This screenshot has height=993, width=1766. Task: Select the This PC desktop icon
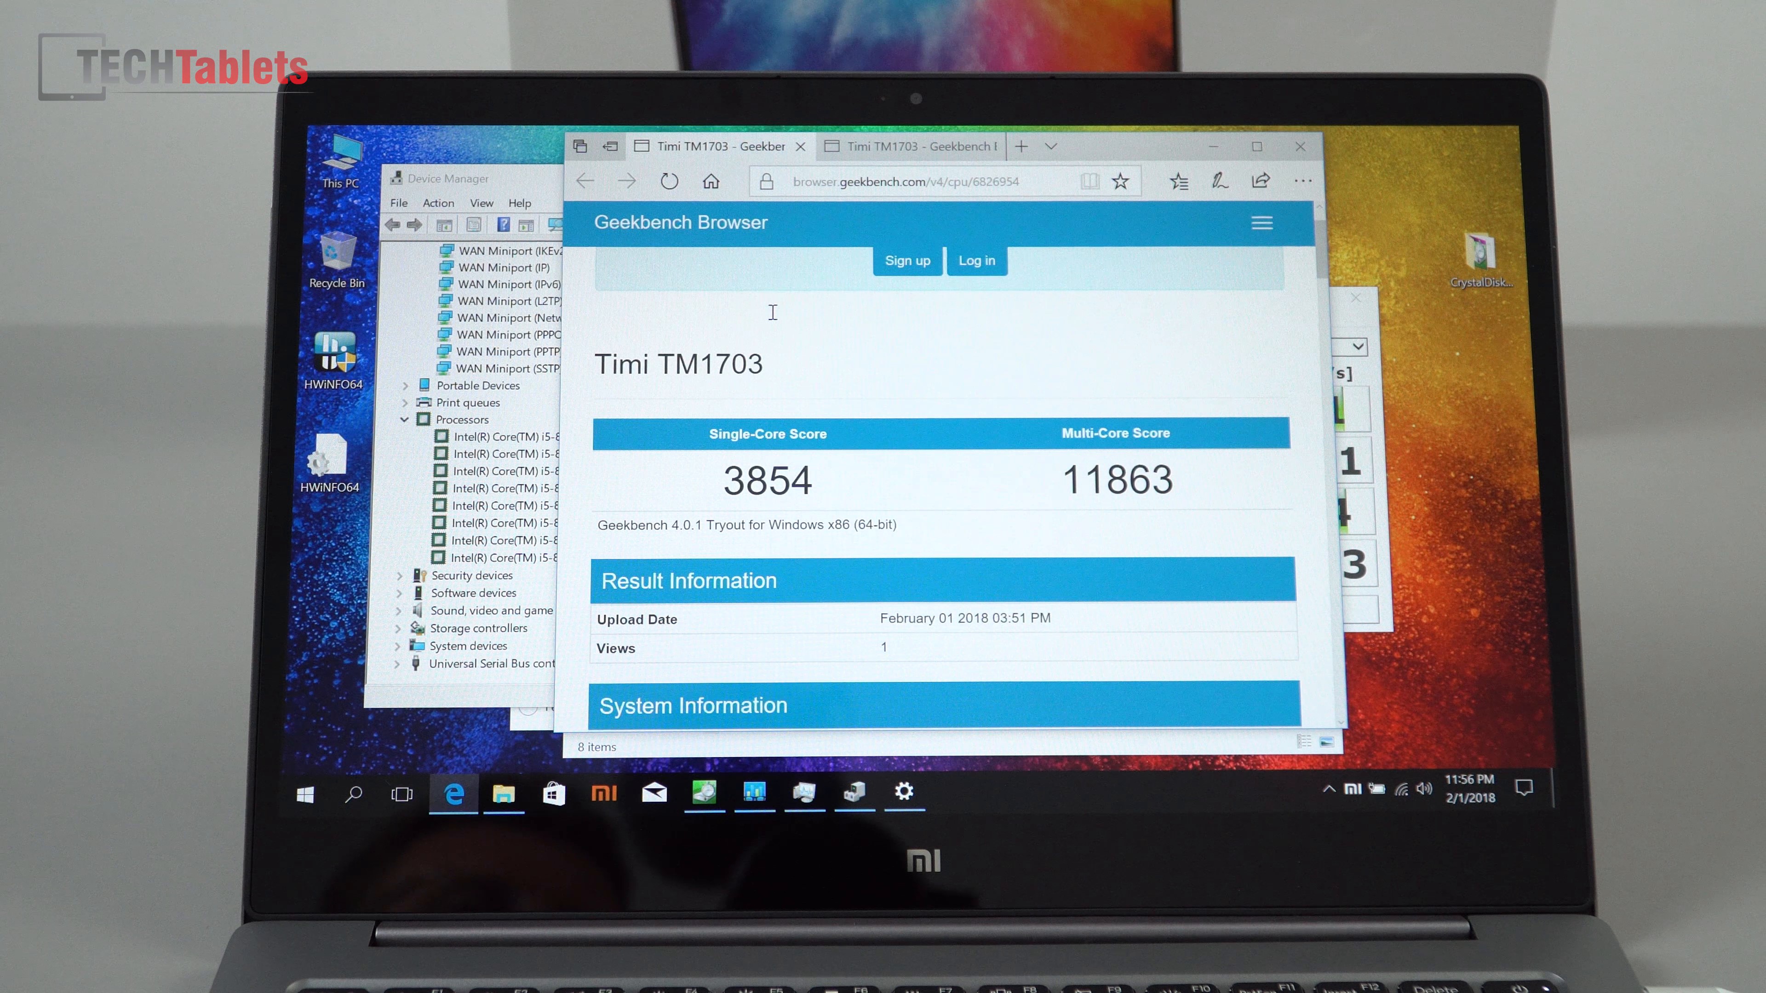coord(341,162)
